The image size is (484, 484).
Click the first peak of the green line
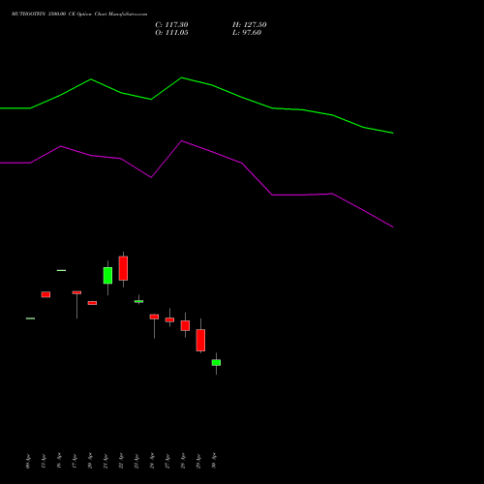pos(91,79)
